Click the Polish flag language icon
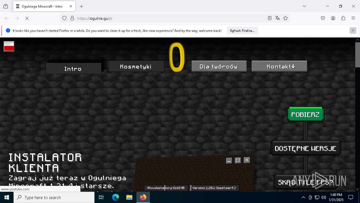 coord(9,47)
